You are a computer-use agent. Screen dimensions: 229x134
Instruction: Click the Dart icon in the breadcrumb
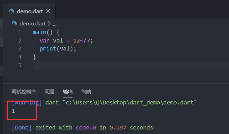tap(14, 23)
